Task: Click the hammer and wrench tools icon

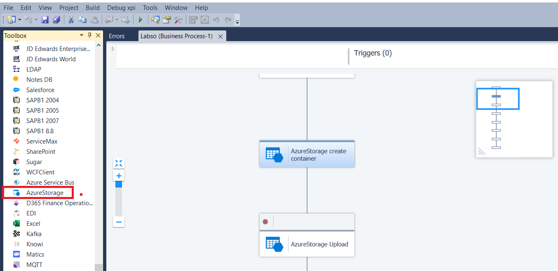Action: coord(178,19)
